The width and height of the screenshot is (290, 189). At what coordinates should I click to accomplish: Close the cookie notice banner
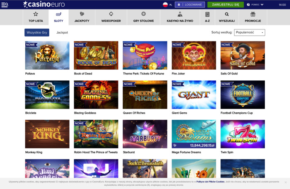(285, 182)
